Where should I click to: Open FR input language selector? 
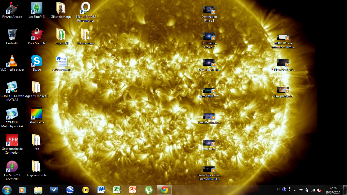[279, 189]
